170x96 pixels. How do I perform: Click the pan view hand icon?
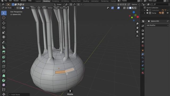[x=137, y=28]
